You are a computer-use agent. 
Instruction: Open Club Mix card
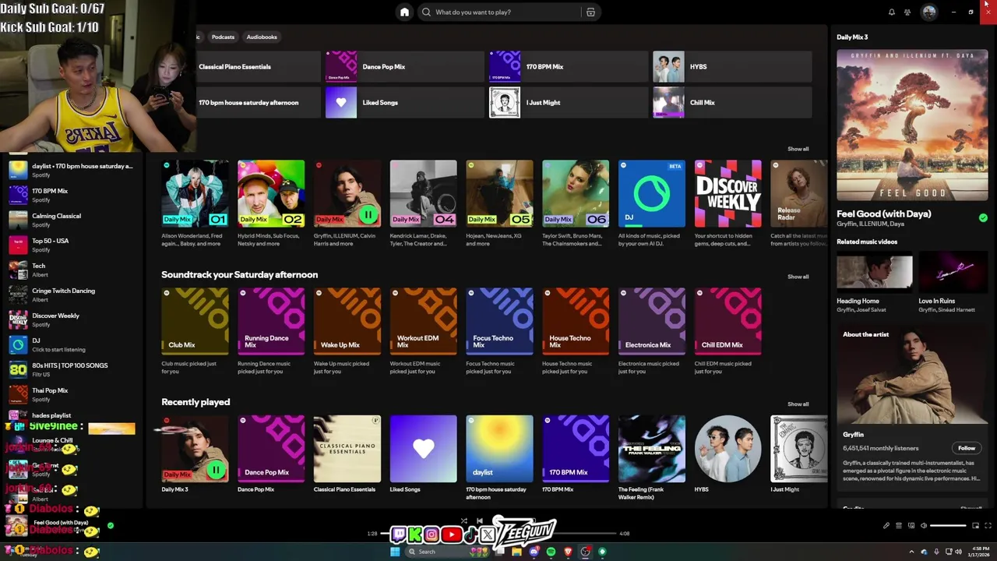(195, 331)
